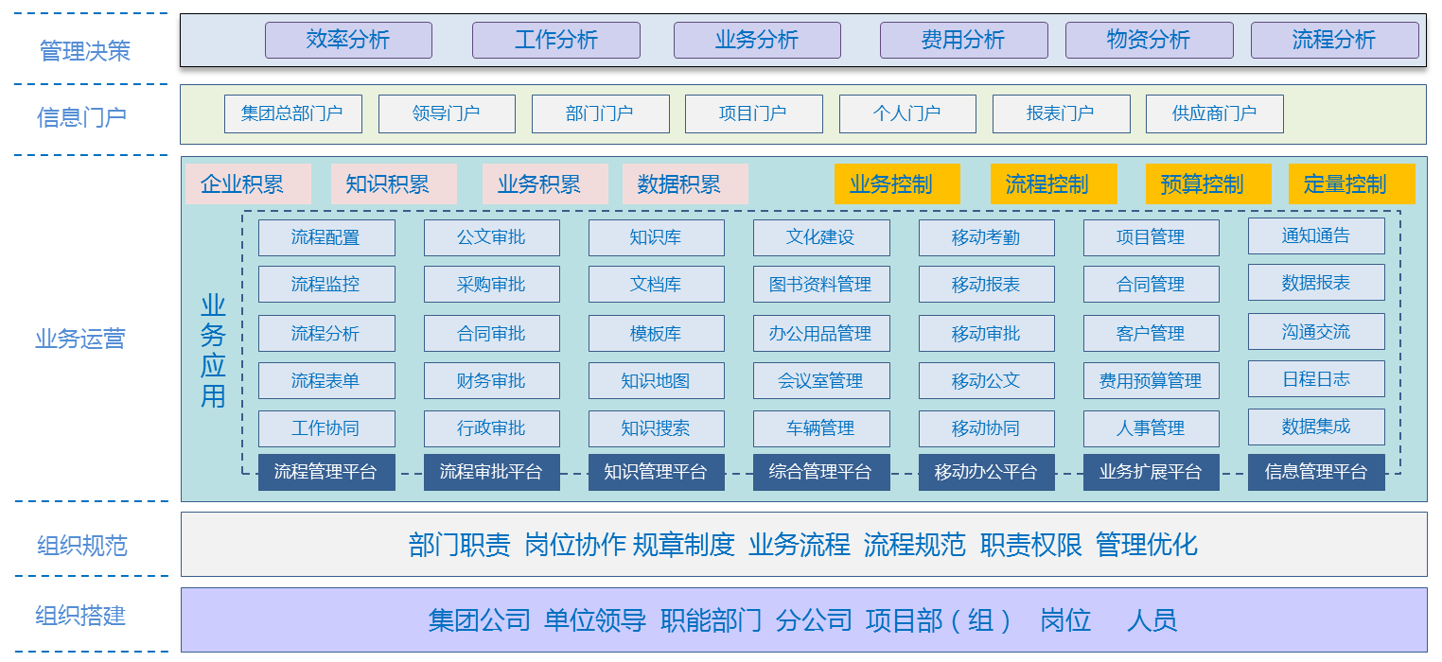Click the 企业积累 pink swatch
The width and height of the screenshot is (1442, 662).
click(x=248, y=183)
